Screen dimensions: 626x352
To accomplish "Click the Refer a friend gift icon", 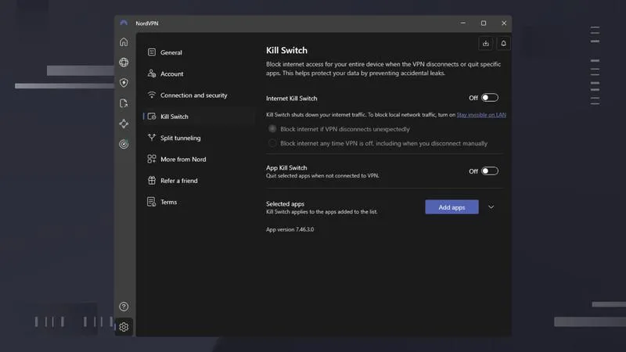I will coord(151,181).
